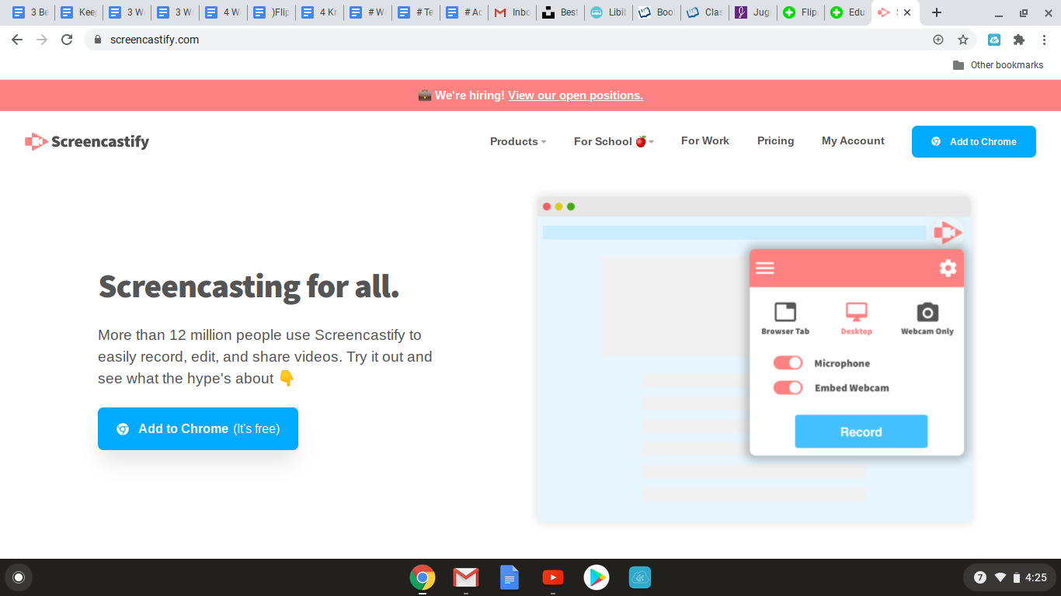The width and height of the screenshot is (1061, 596).
Task: Open the teal cloud app on shelf
Action: point(640,577)
